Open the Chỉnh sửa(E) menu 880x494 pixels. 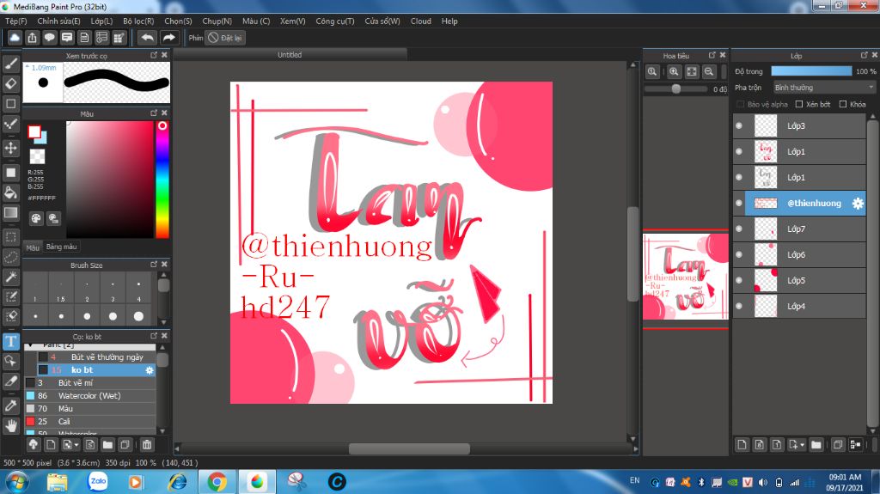click(x=58, y=21)
